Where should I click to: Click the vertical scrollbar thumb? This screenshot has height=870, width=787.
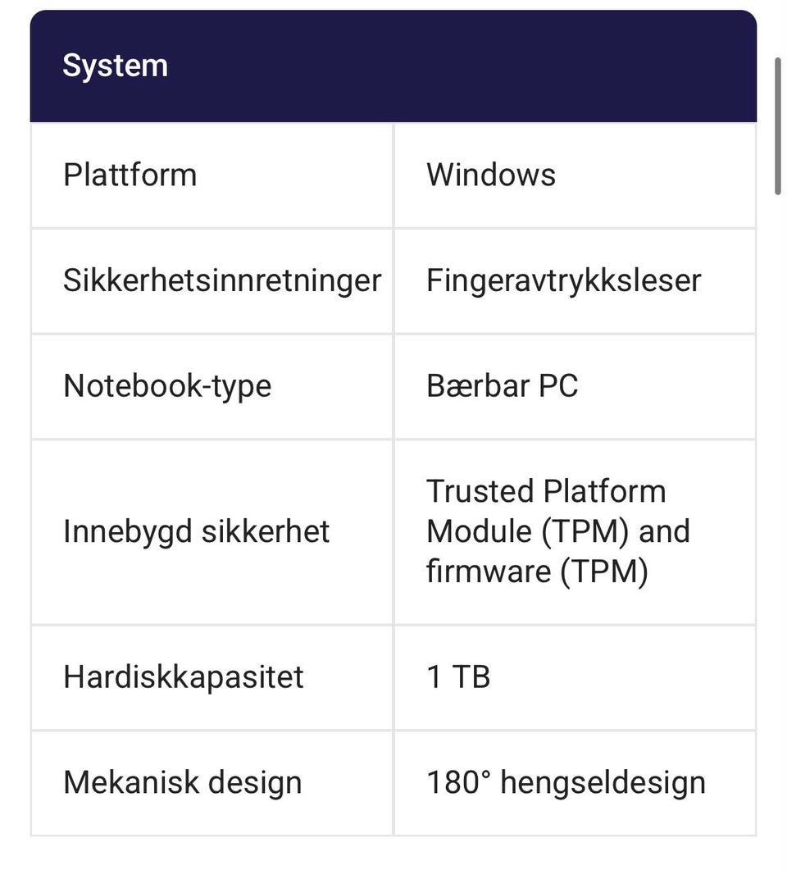click(x=778, y=126)
